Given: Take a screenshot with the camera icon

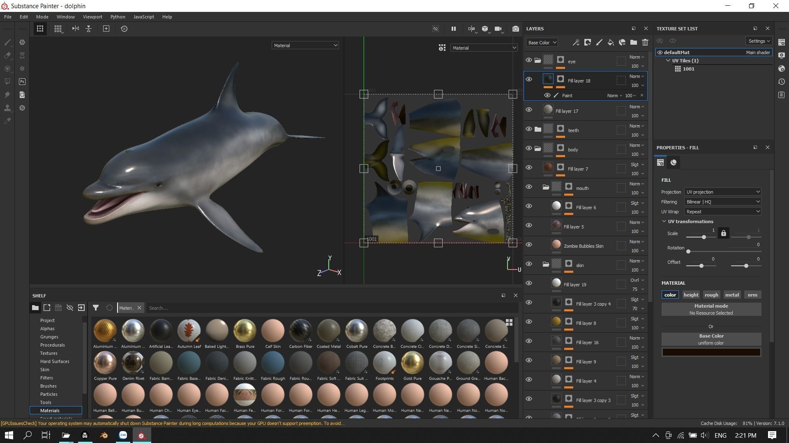Looking at the screenshot, I should [516, 29].
